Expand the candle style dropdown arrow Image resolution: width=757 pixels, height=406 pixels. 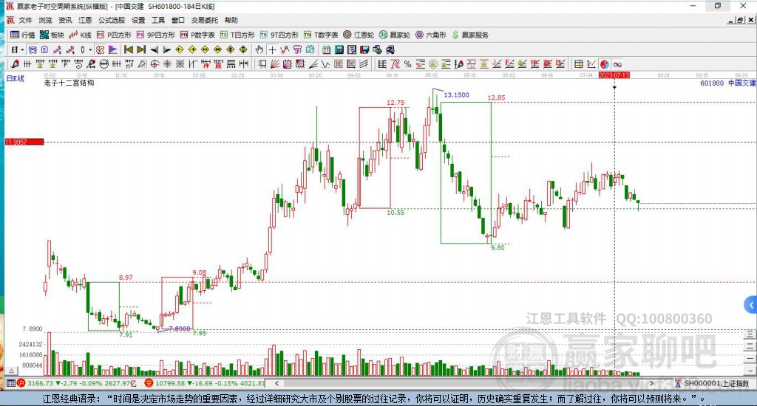90,49
